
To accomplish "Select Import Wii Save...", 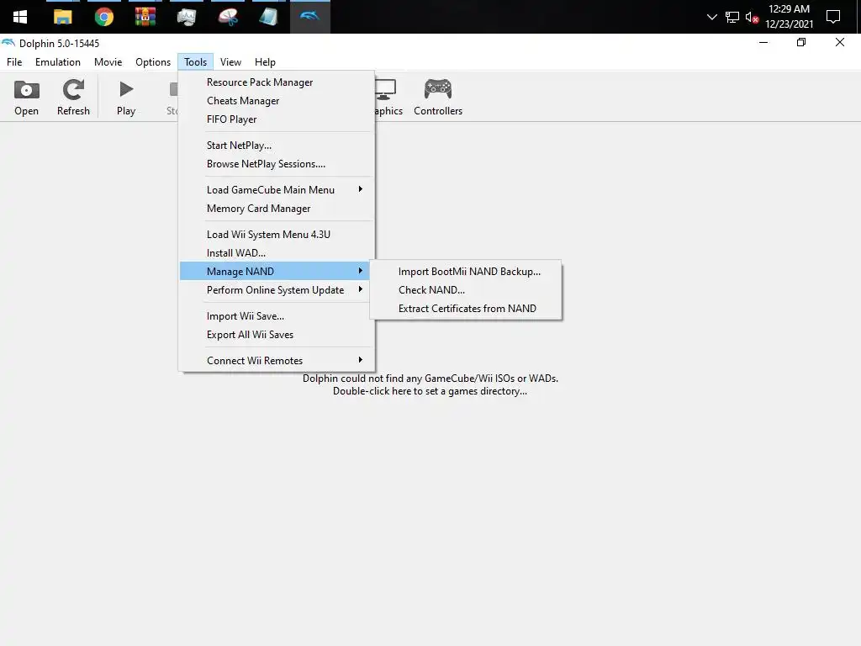I will pos(277,316).
